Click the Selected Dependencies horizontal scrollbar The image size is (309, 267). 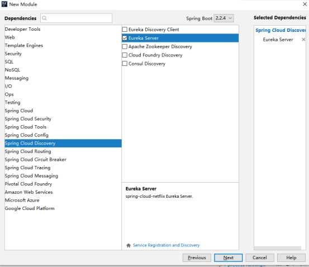[x=278, y=248]
